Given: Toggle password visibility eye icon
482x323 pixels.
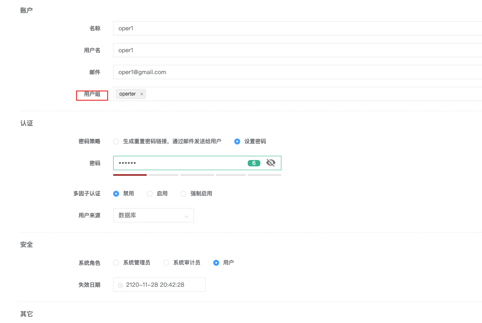Looking at the screenshot, I should tap(270, 163).
